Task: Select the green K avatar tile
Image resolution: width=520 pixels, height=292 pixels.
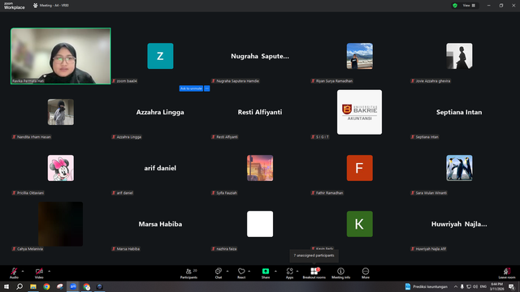Action: (359, 224)
